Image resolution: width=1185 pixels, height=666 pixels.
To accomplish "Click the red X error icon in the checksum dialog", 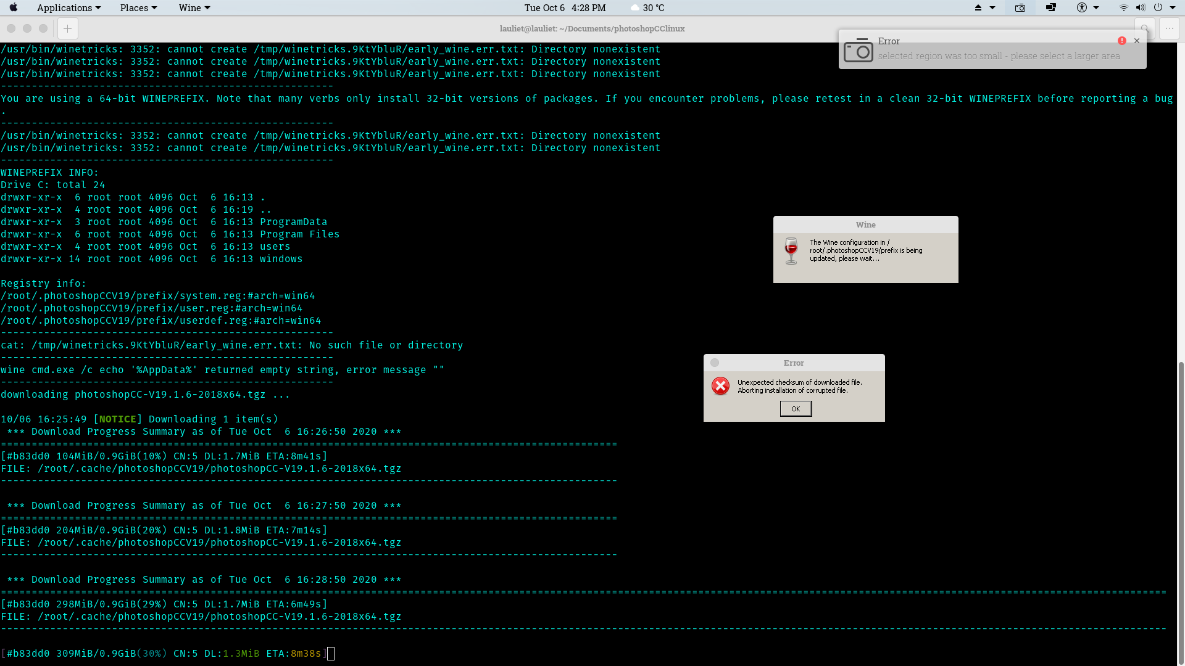I will (720, 386).
